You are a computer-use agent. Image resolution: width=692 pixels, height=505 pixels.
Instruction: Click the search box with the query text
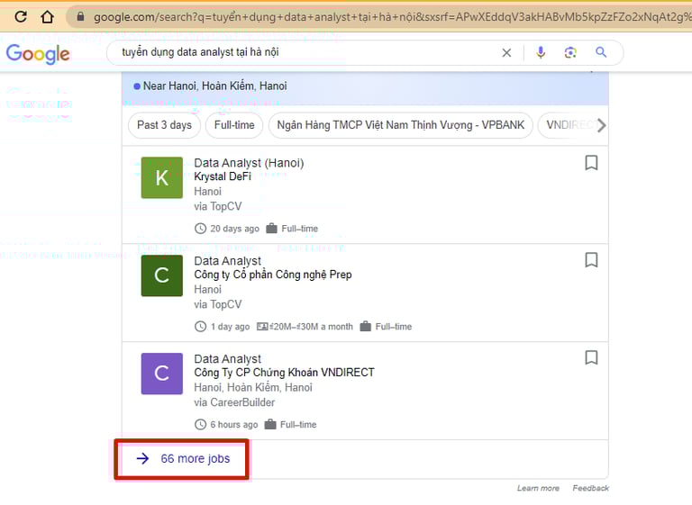tap(305, 52)
